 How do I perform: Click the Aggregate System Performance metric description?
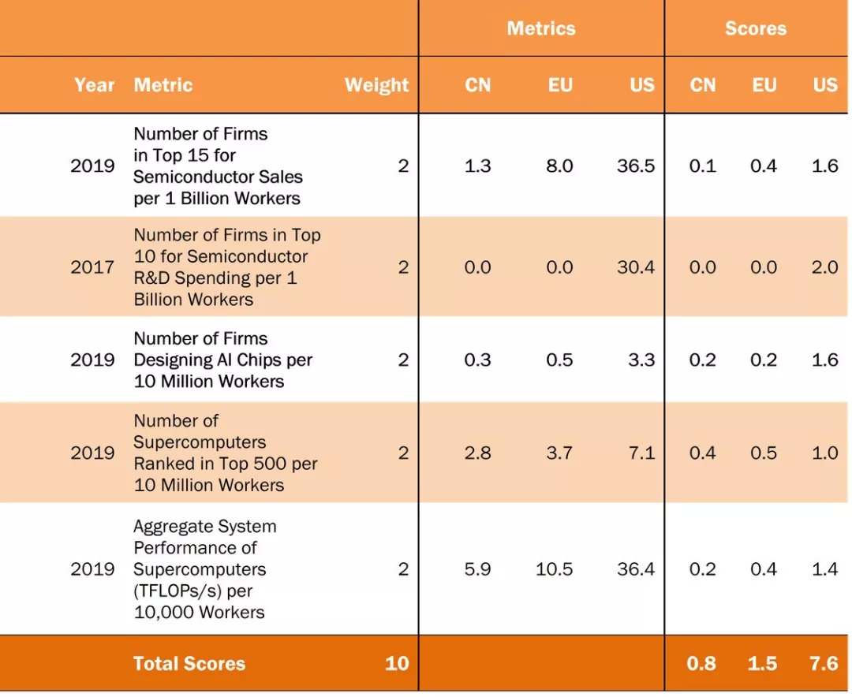pos(205,569)
